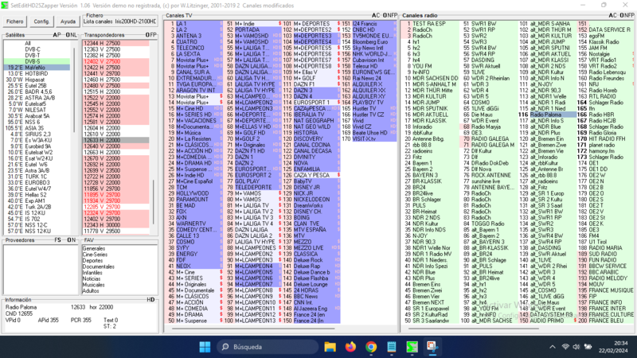Select highlighted transponder 12633 H 22000
Viewport: 637px width, 358px height.
(115, 141)
